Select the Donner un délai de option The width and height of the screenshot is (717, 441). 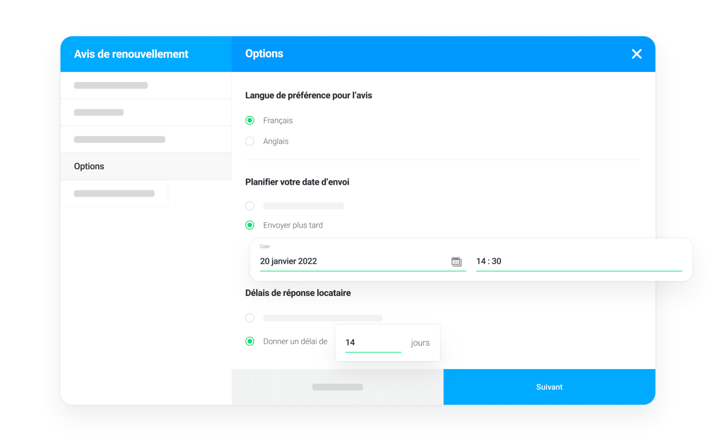click(x=250, y=341)
